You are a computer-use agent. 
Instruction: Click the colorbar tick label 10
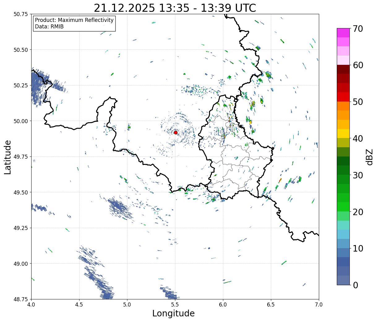[x=358, y=248]
